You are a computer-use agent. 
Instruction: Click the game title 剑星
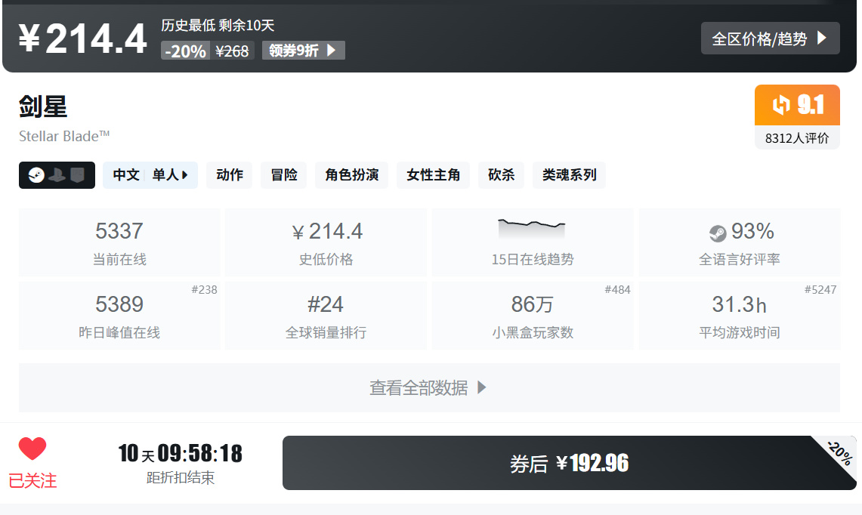(x=43, y=106)
